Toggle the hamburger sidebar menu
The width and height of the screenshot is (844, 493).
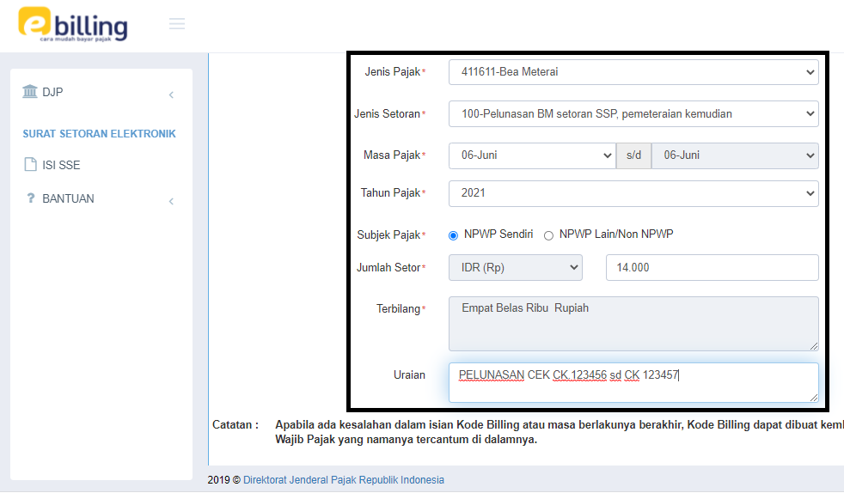[x=177, y=24]
